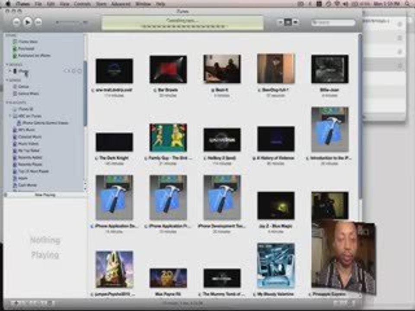
Task: Click the Time Machine menu bar icon
Action: [329, 4]
